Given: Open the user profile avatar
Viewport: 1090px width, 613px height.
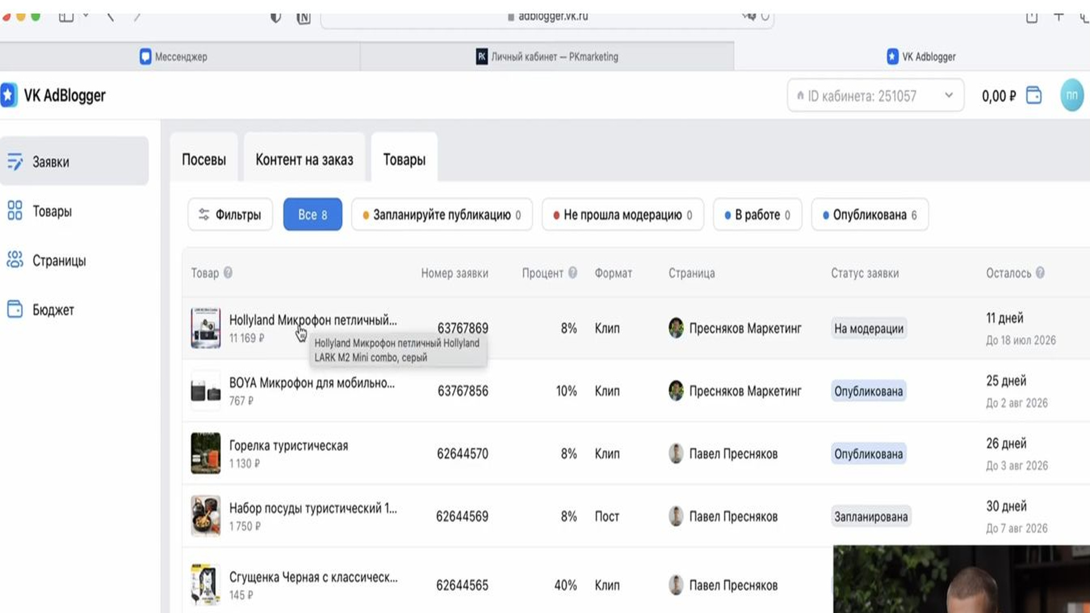Looking at the screenshot, I should pyautogui.click(x=1072, y=95).
